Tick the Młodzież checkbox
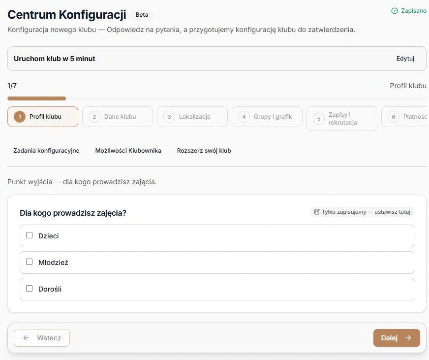 point(30,262)
